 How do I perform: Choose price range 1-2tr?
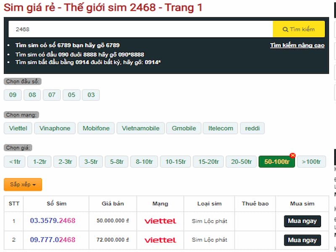pyautogui.click(x=39, y=162)
